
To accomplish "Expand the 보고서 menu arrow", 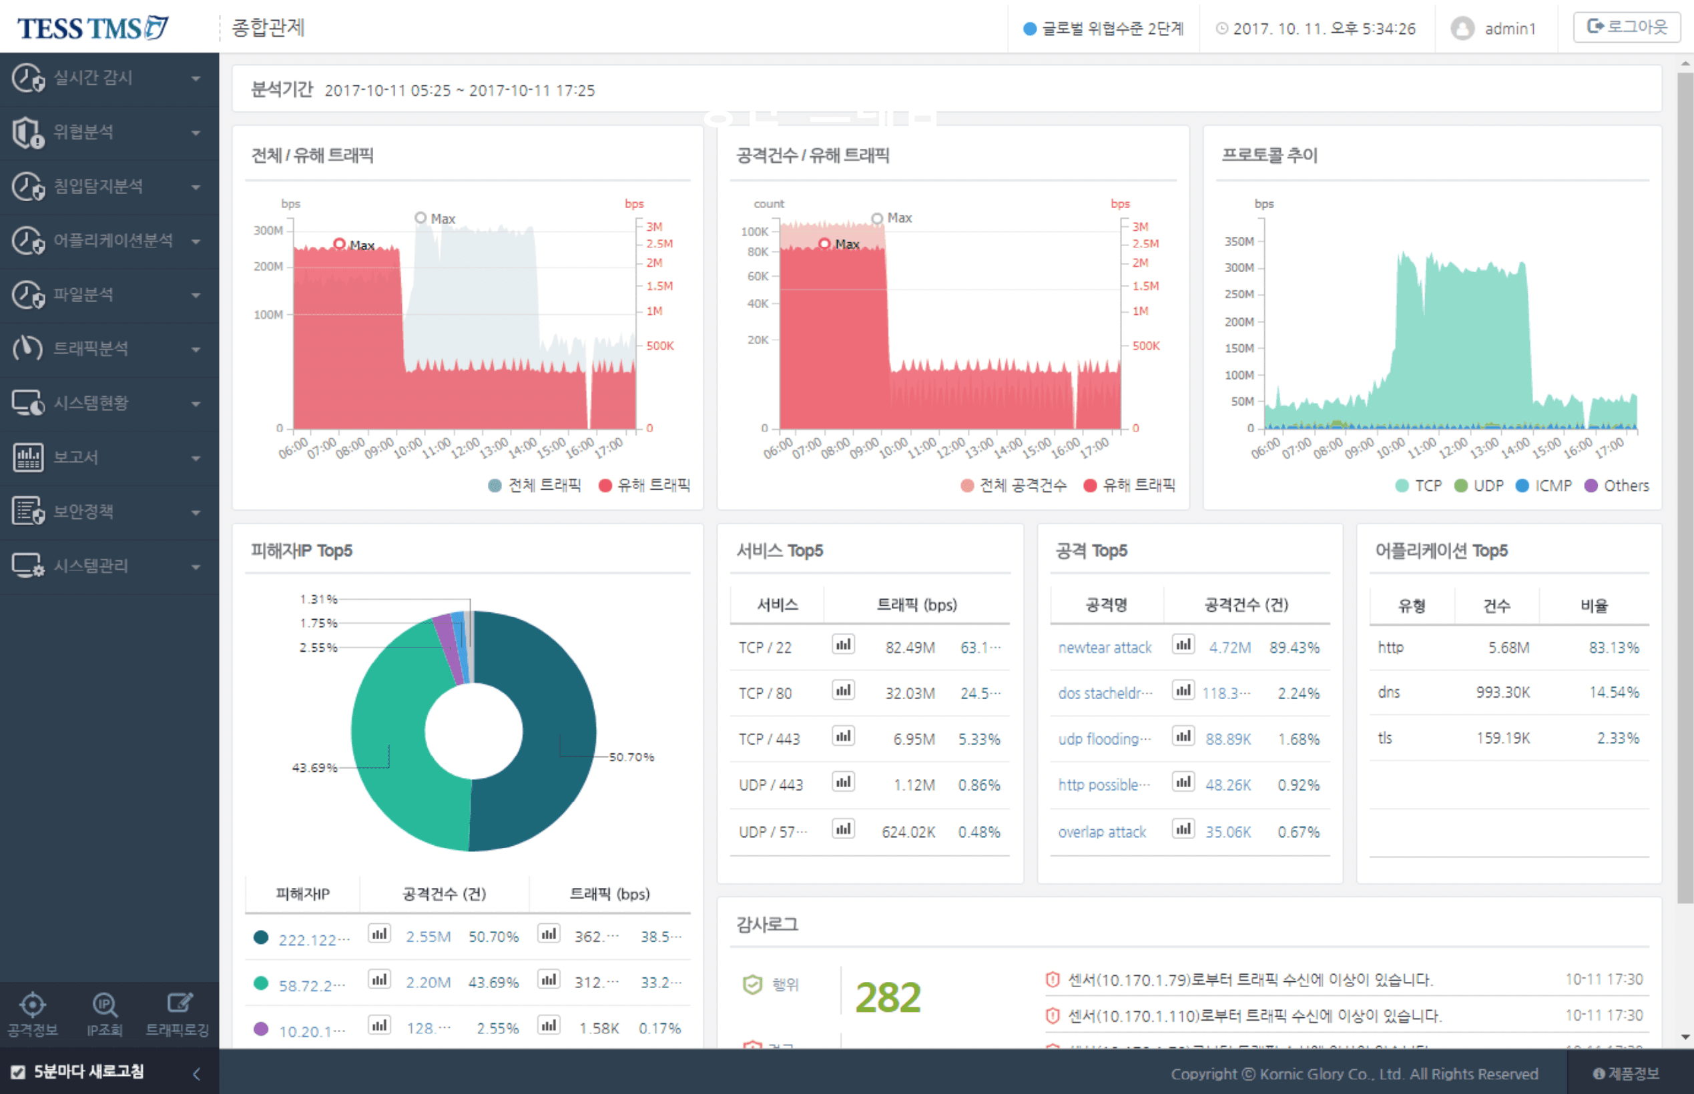I will tap(196, 458).
